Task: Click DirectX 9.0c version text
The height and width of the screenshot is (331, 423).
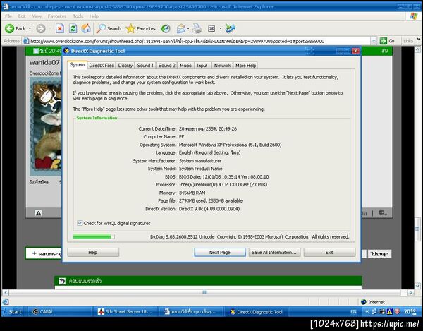Action: [x=209, y=209]
